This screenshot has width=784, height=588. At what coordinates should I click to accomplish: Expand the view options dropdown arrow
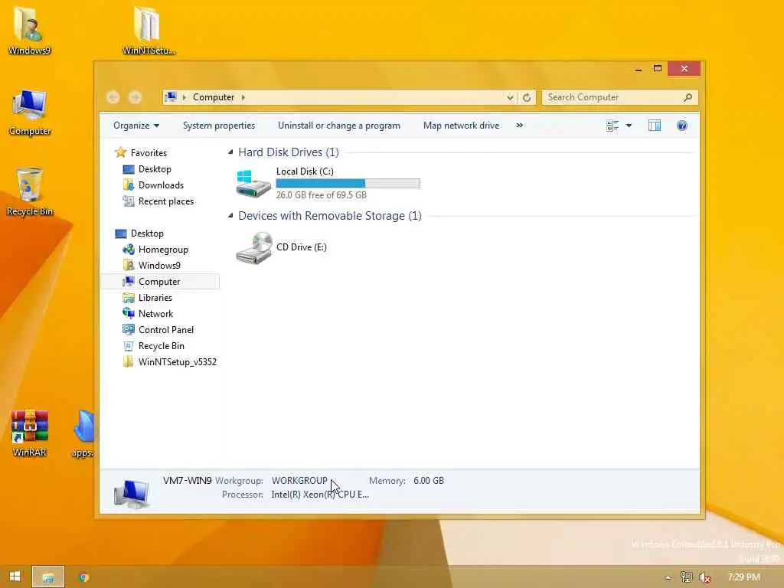coord(629,126)
